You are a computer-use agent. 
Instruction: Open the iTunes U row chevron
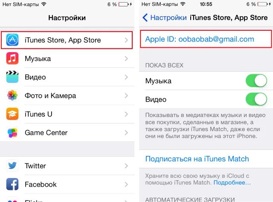pos(126,114)
